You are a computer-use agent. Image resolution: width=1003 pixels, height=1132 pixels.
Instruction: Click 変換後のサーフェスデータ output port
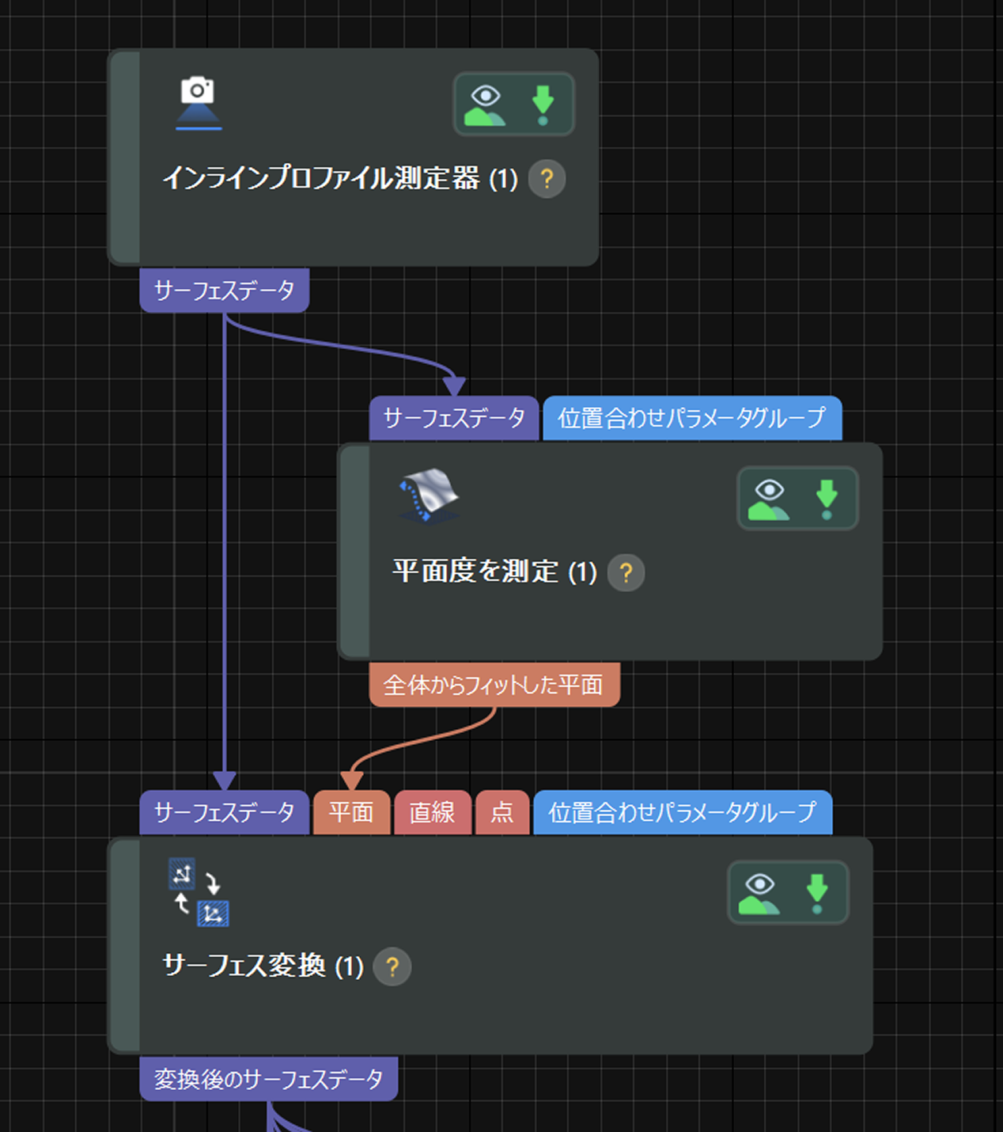coord(269,1079)
